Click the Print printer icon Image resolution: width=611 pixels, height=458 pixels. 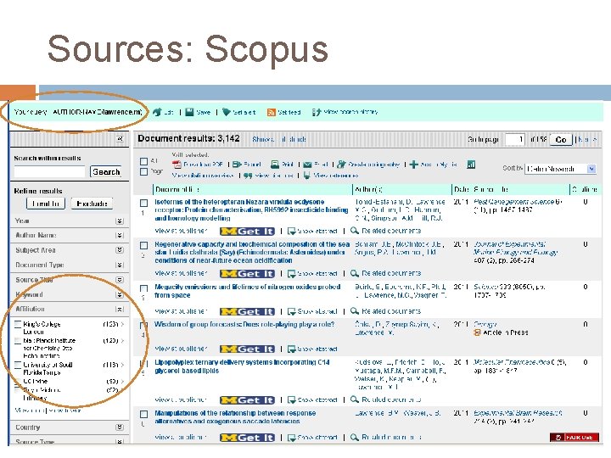[x=275, y=165]
